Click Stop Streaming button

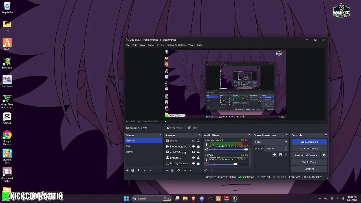click(x=309, y=142)
